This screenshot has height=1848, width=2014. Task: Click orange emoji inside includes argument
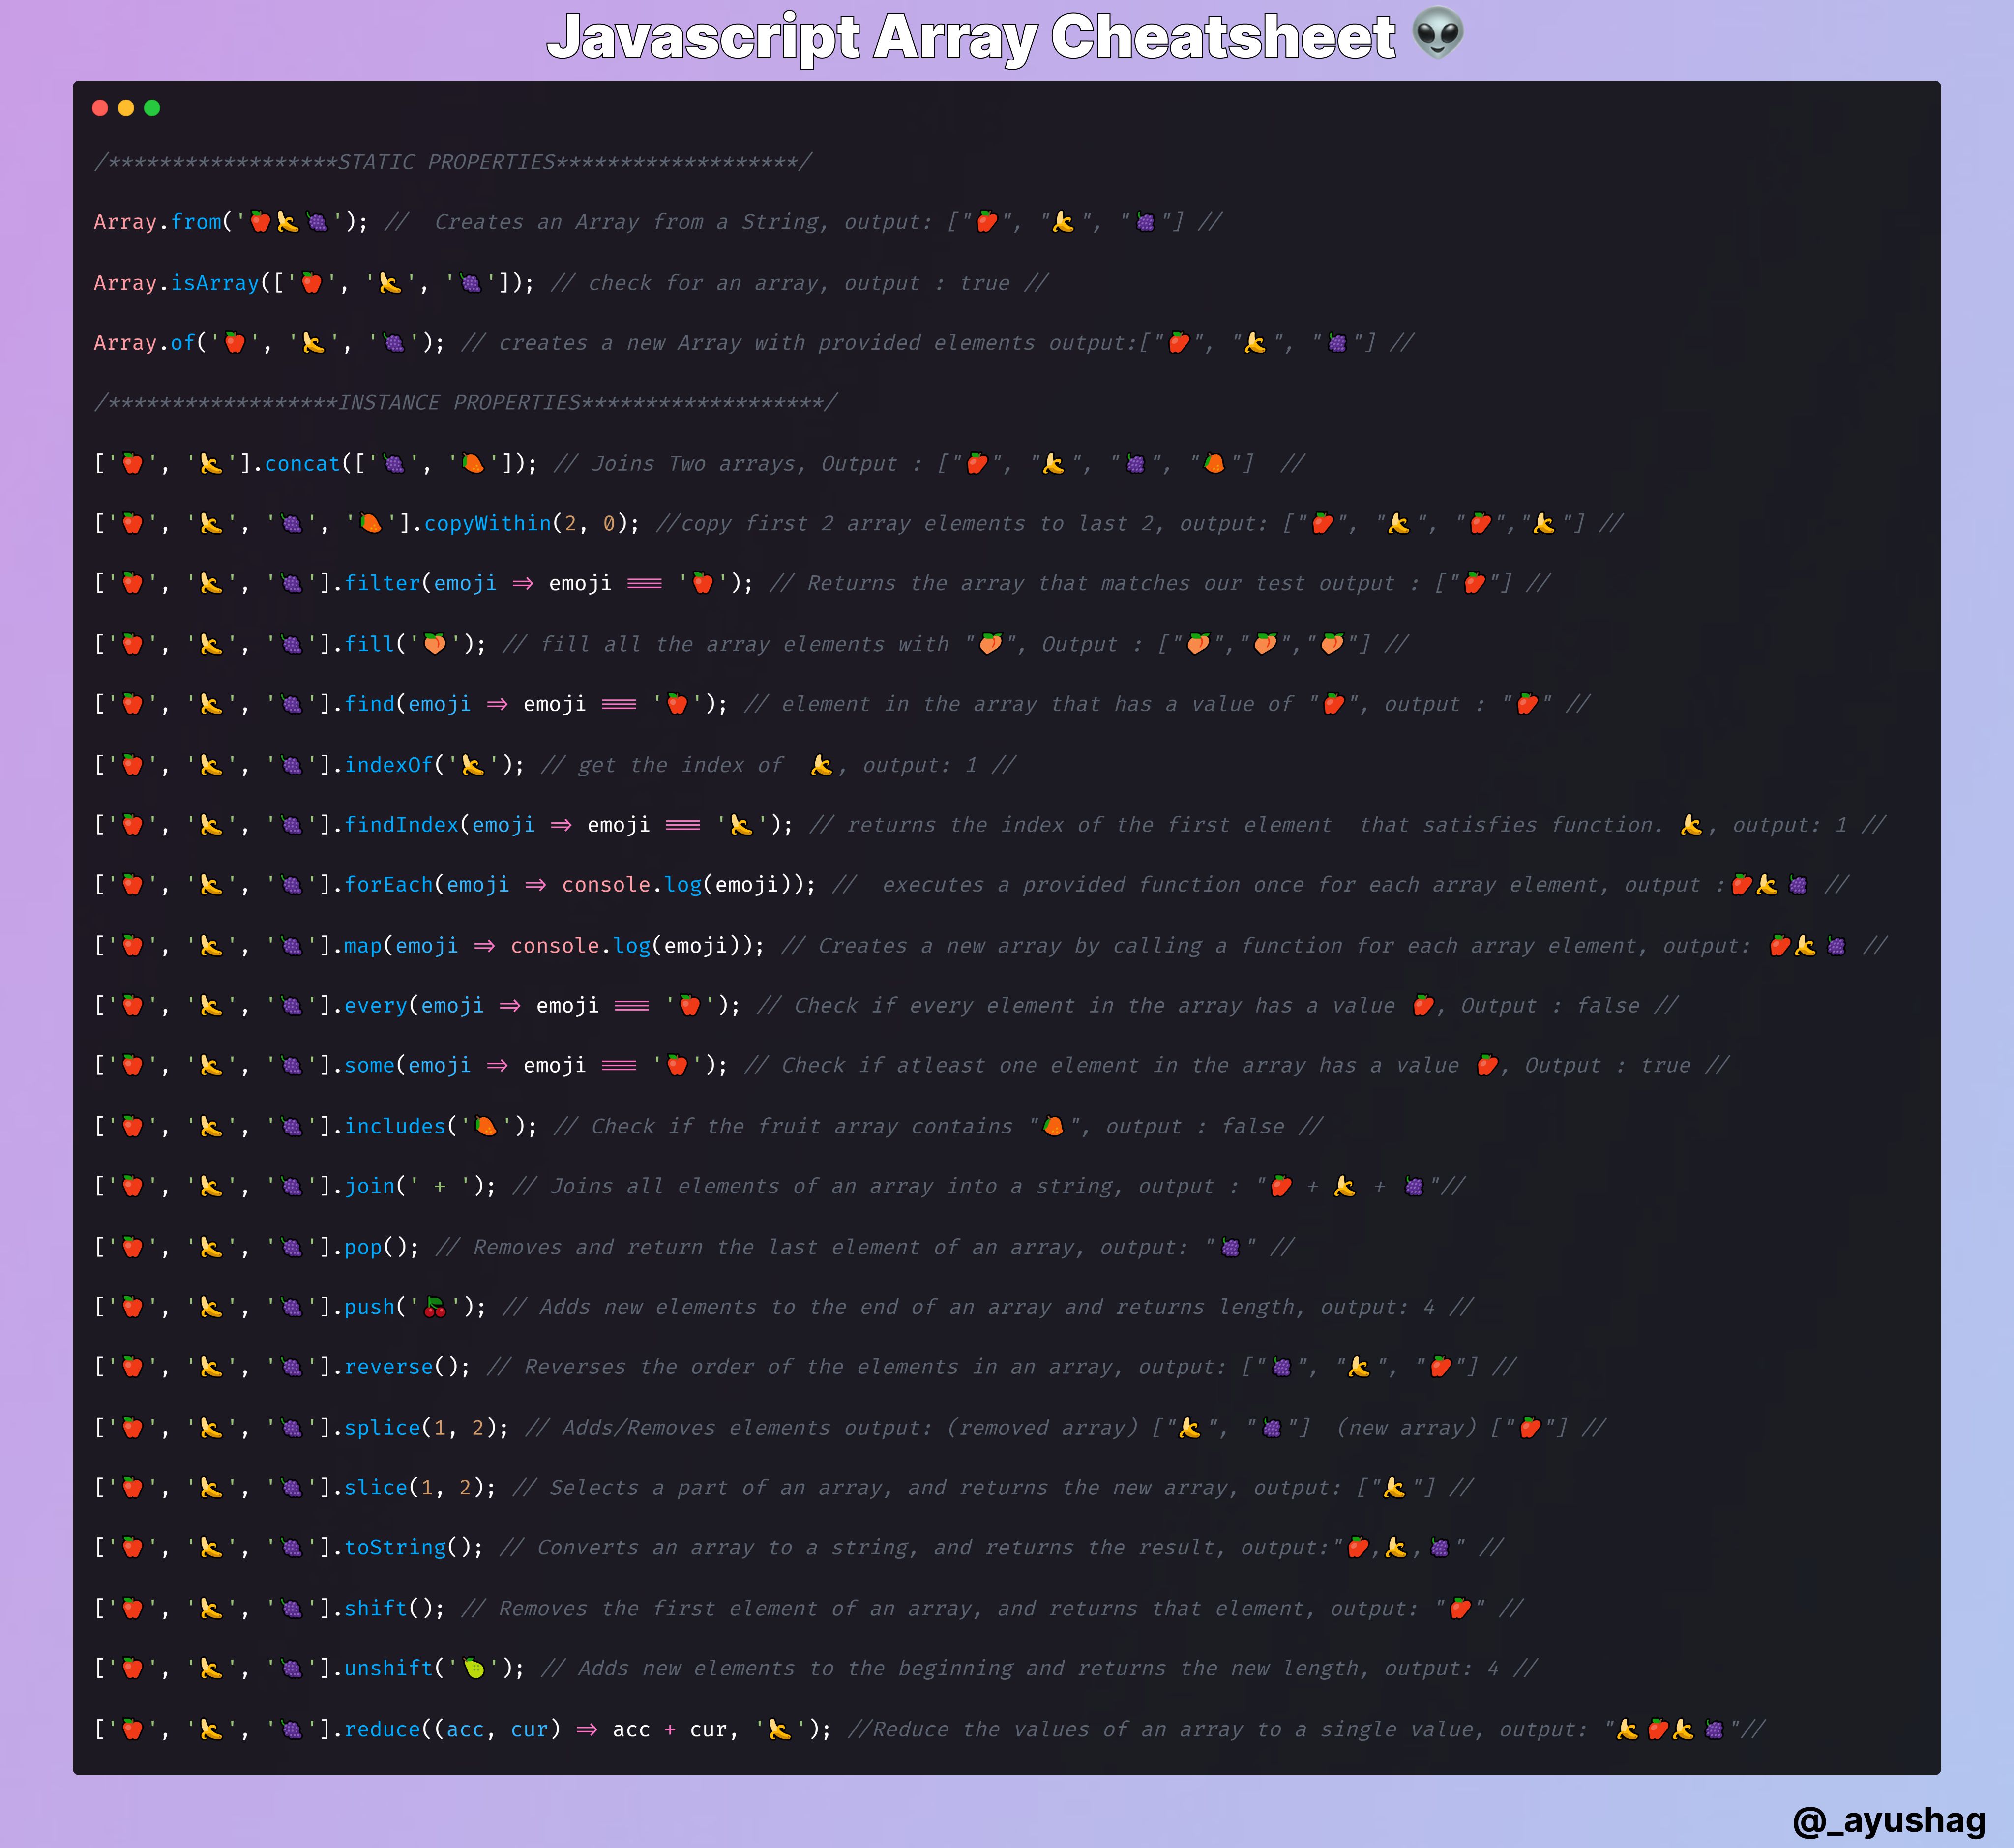pos(486,1126)
